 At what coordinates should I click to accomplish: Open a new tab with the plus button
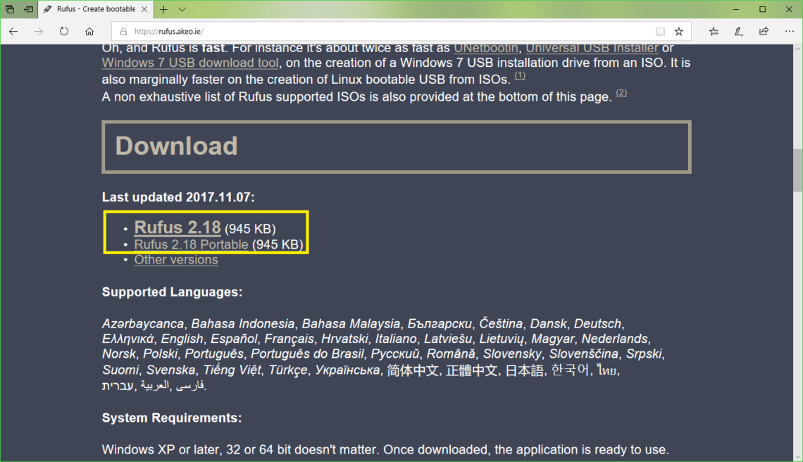coord(163,10)
